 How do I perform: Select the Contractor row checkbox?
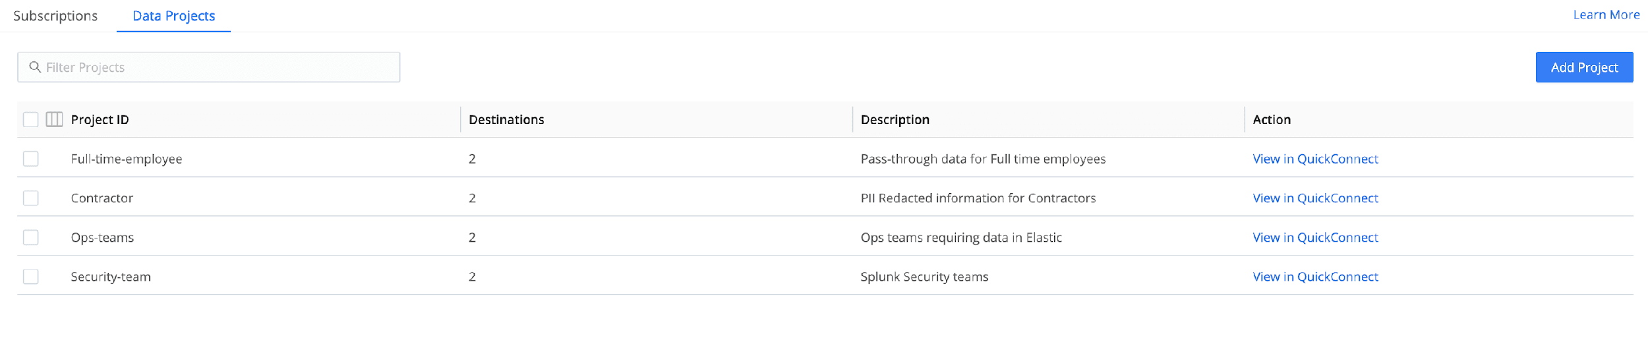[x=31, y=198]
